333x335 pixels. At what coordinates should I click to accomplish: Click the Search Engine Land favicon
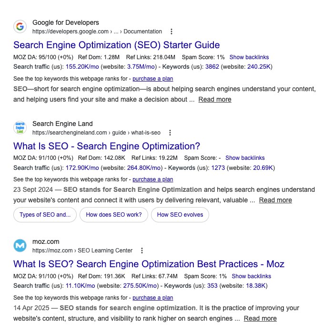[x=20, y=128]
